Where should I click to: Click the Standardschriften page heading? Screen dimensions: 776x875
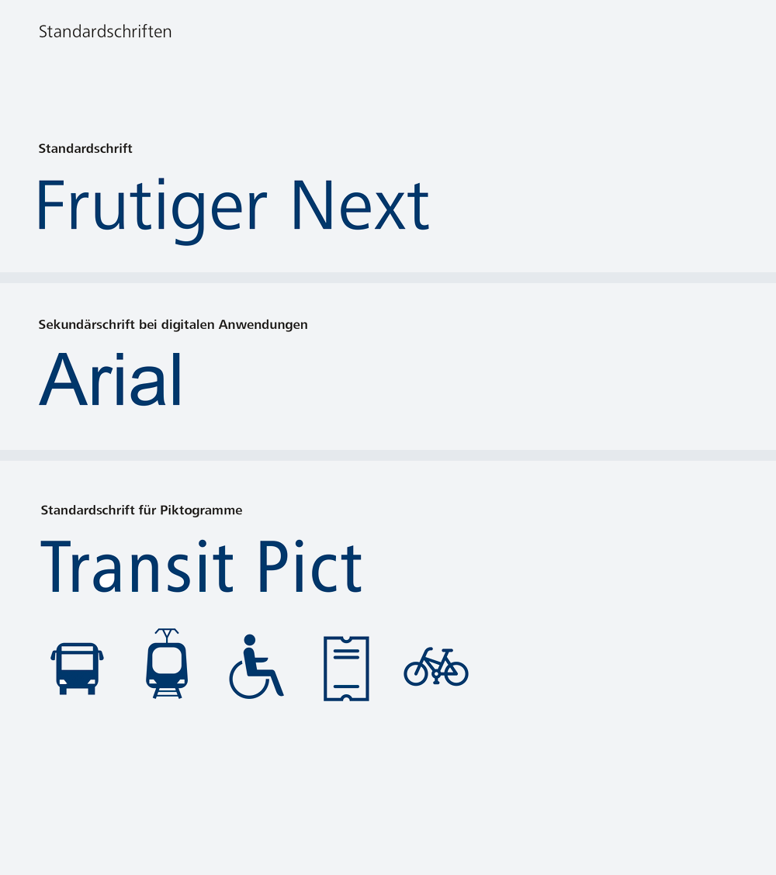point(105,32)
